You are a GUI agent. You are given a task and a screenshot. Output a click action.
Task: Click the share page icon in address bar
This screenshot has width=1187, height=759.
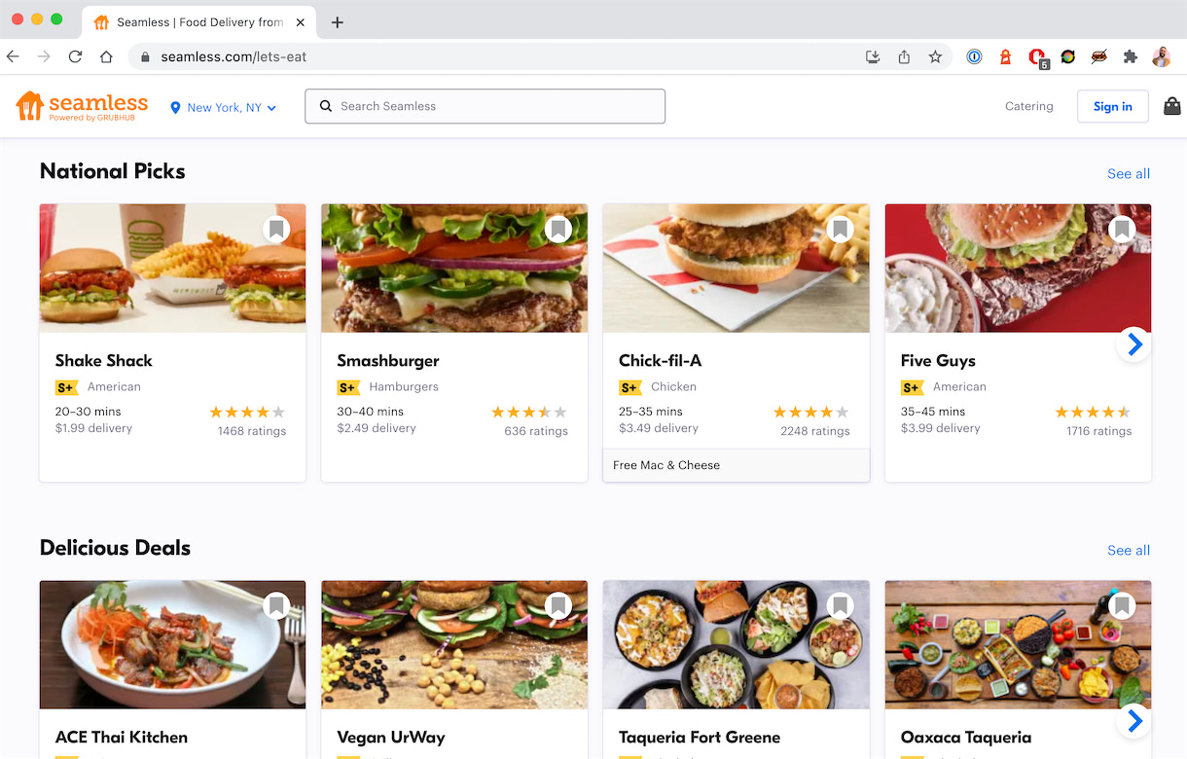click(x=904, y=56)
